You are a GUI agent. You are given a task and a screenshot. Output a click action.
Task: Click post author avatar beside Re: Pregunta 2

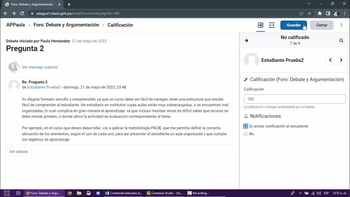click(14, 85)
